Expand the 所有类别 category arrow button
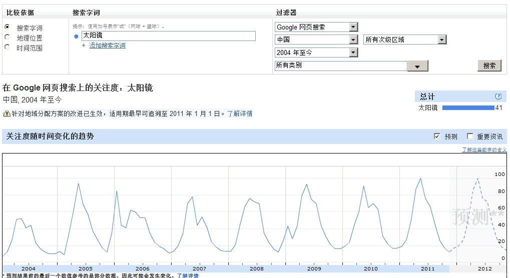Viewport: 510px width, 278px height. tap(417, 66)
